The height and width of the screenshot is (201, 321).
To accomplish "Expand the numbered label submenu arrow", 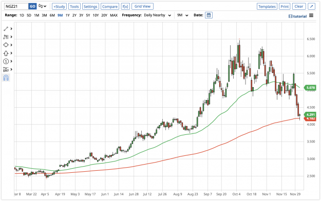I will [11, 62].
